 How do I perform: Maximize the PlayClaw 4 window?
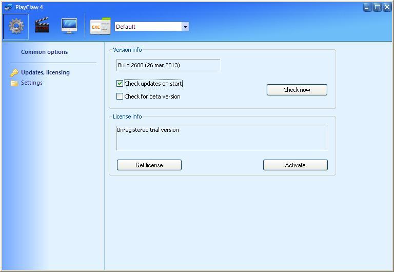(x=377, y=7)
